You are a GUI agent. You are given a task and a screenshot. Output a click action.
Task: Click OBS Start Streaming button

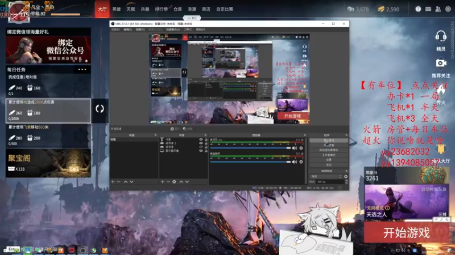point(329,140)
